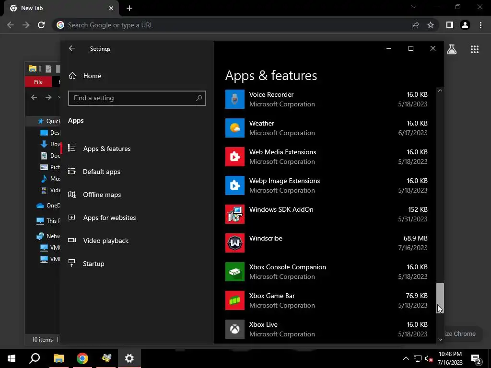The width and height of the screenshot is (491, 368).
Task: Select the Weather entry name
Action: [x=261, y=123]
